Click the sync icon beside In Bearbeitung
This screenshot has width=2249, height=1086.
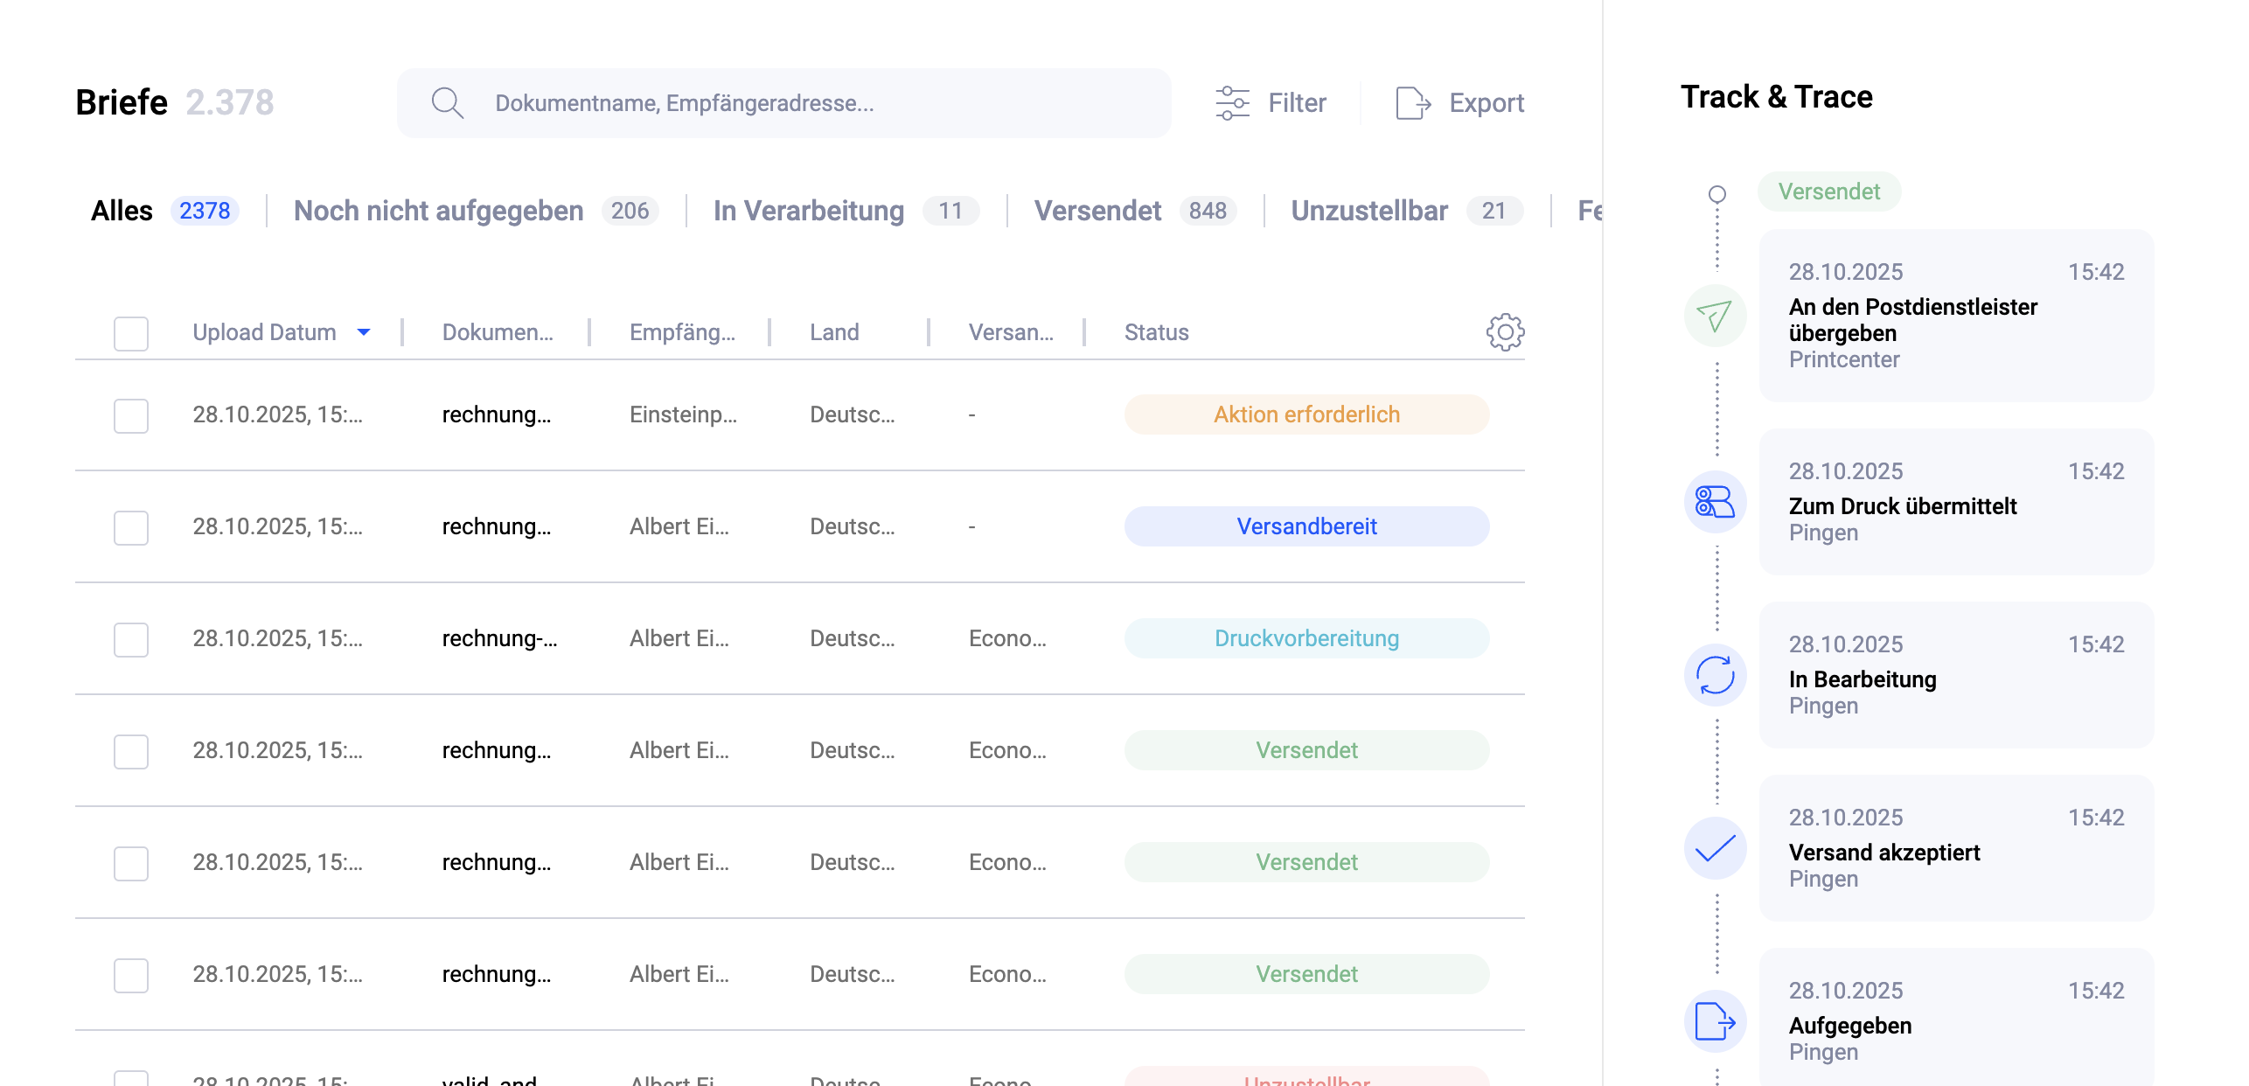click(x=1714, y=675)
